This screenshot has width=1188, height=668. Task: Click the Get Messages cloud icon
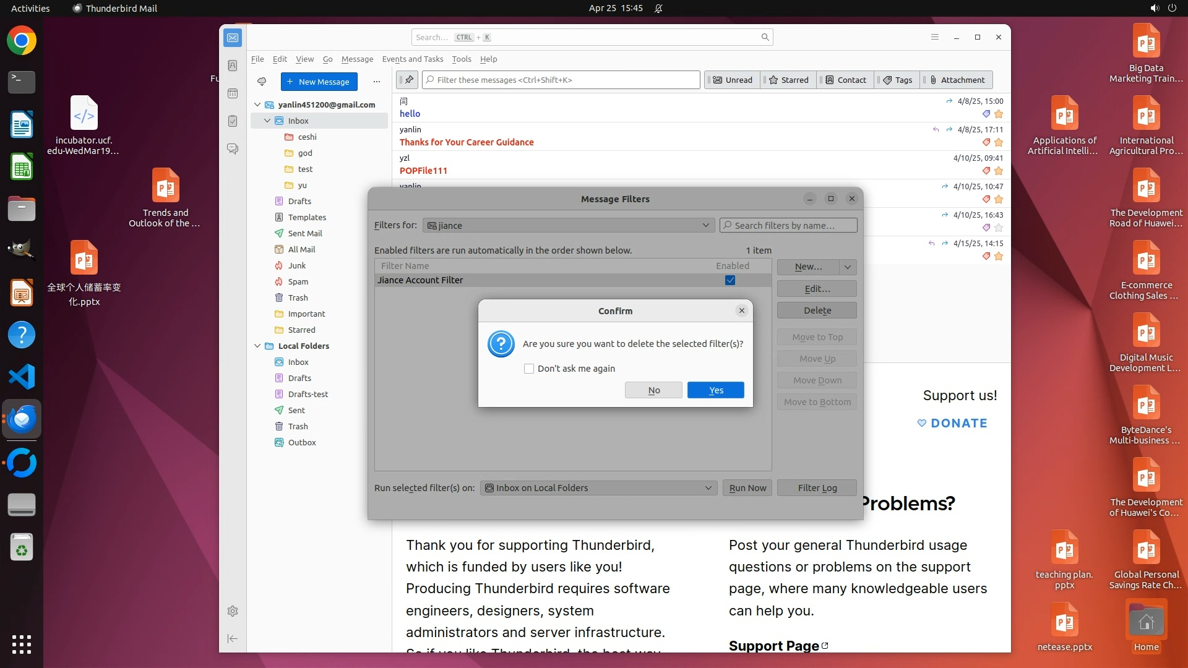tap(262, 82)
